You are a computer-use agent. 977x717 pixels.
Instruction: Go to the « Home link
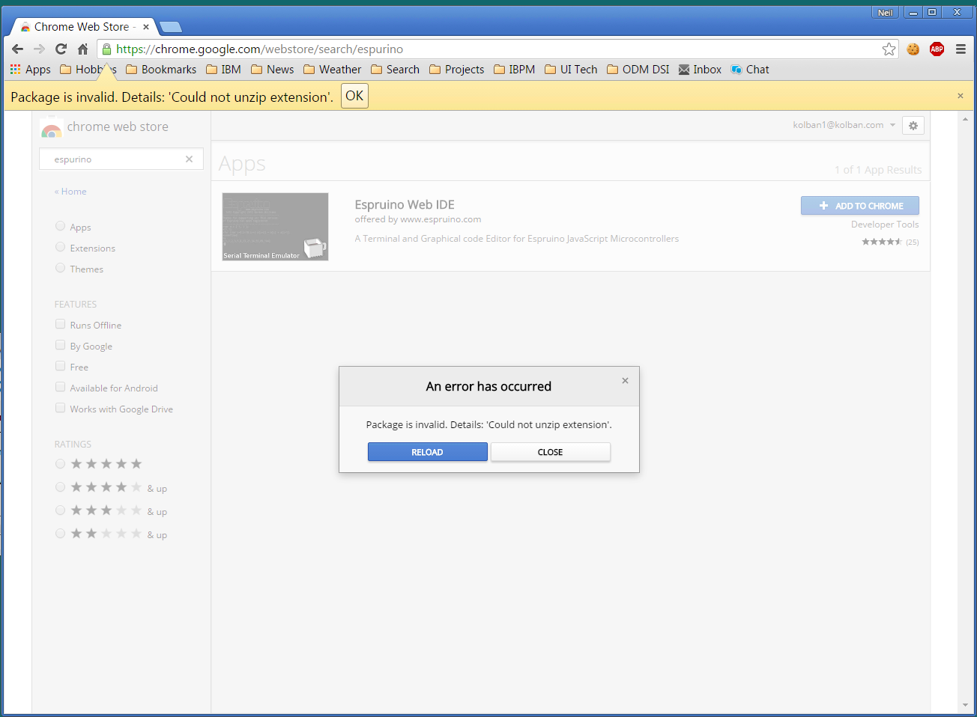click(70, 192)
